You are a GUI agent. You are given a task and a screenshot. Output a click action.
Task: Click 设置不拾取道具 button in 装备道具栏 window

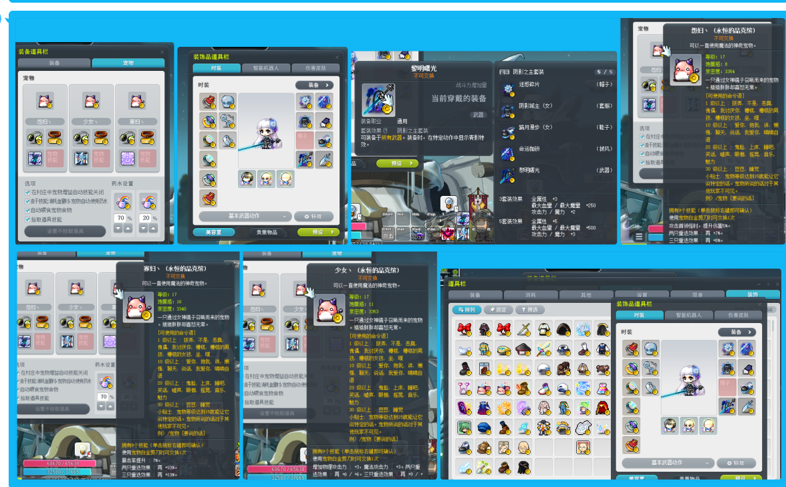point(65,231)
